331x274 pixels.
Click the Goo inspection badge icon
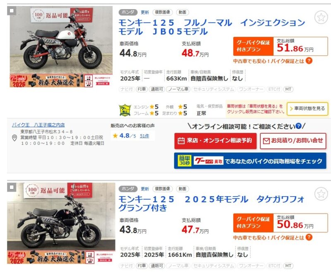click(x=125, y=110)
